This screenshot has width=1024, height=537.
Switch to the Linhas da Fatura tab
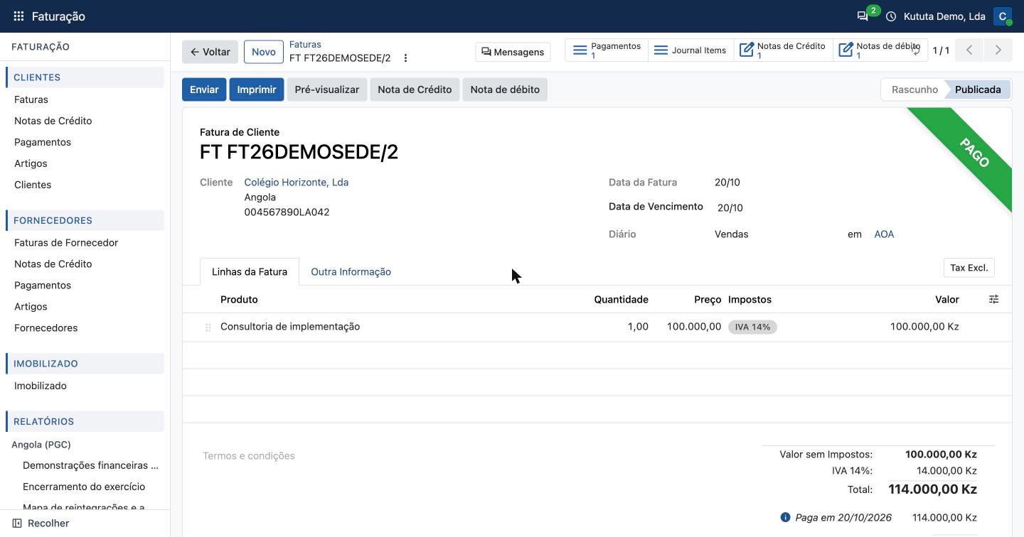click(x=250, y=272)
